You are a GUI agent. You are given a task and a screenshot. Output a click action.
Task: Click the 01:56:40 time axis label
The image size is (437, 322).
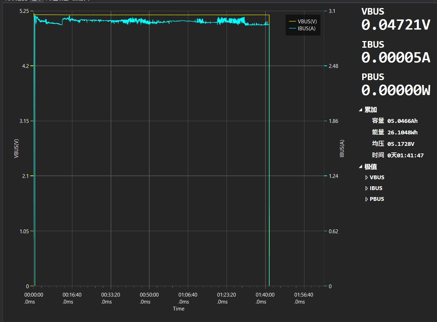tap(304, 295)
